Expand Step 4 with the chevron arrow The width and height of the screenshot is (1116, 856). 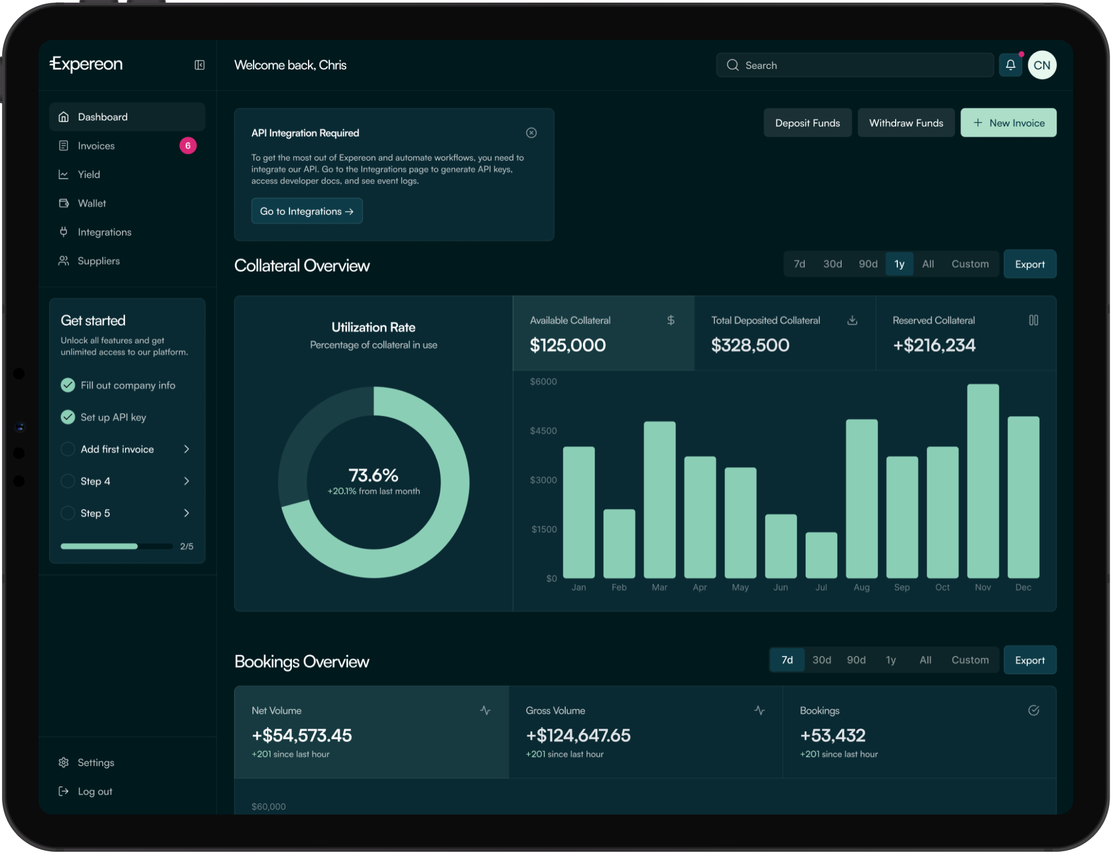click(186, 481)
